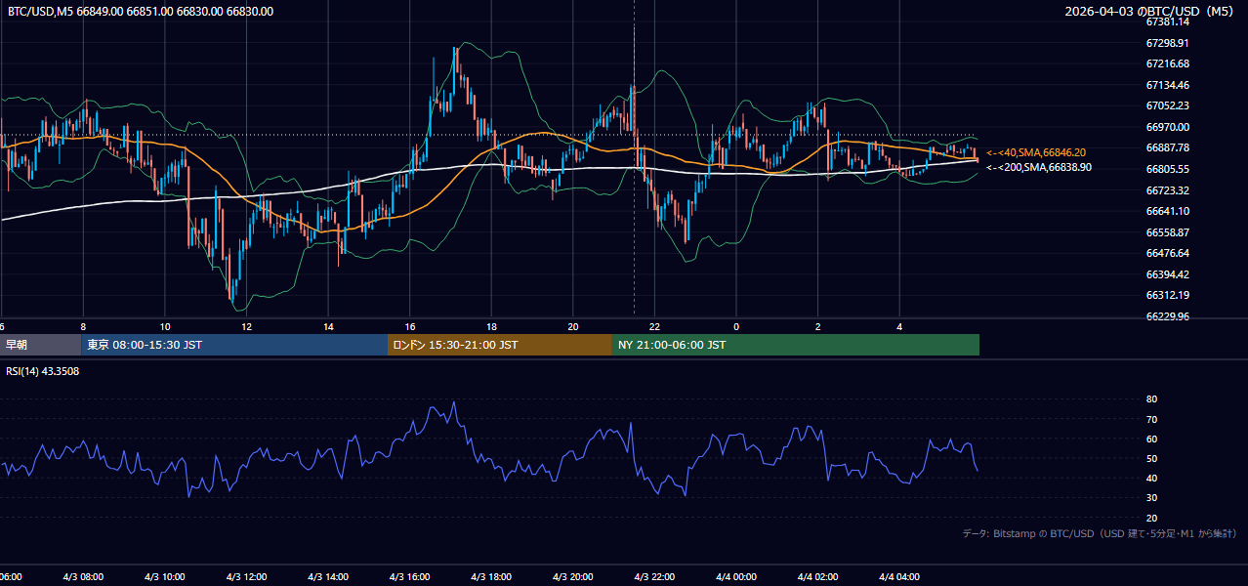Click the 4/3 14:00 time axis label
1248x586 pixels.
tap(328, 577)
